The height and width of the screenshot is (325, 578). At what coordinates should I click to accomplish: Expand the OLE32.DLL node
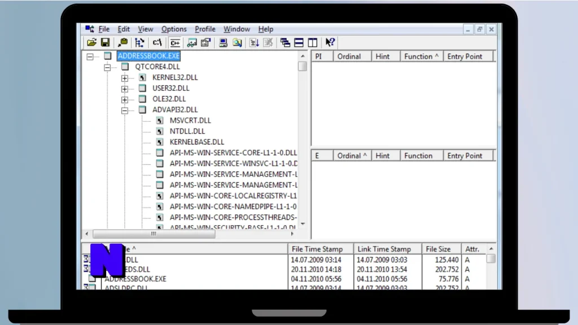(x=125, y=99)
